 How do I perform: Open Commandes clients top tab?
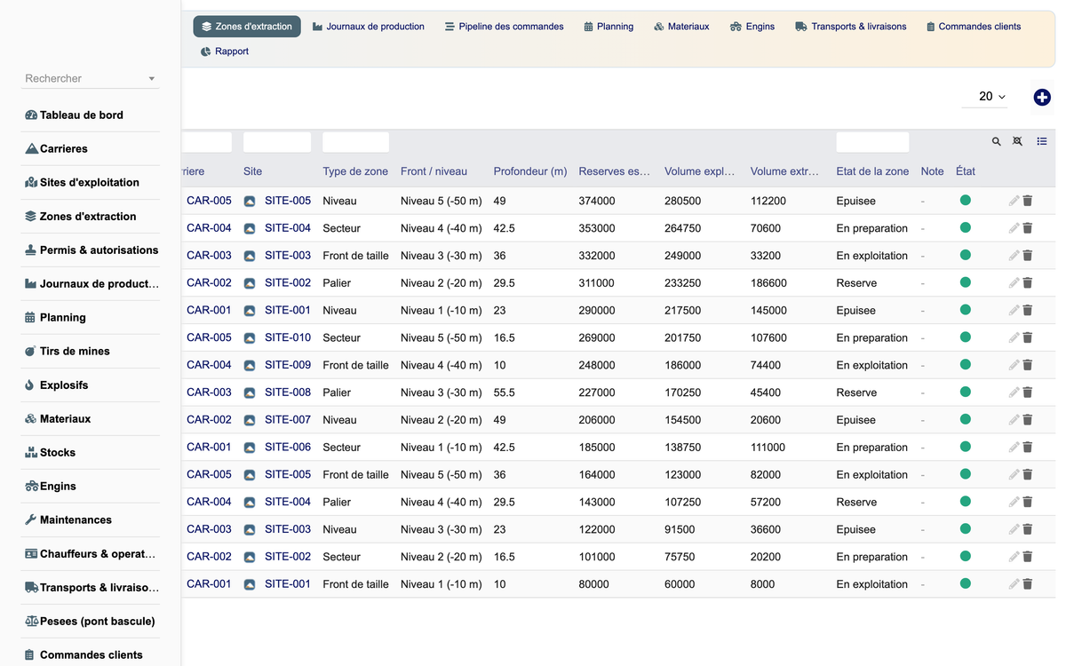[x=973, y=27]
